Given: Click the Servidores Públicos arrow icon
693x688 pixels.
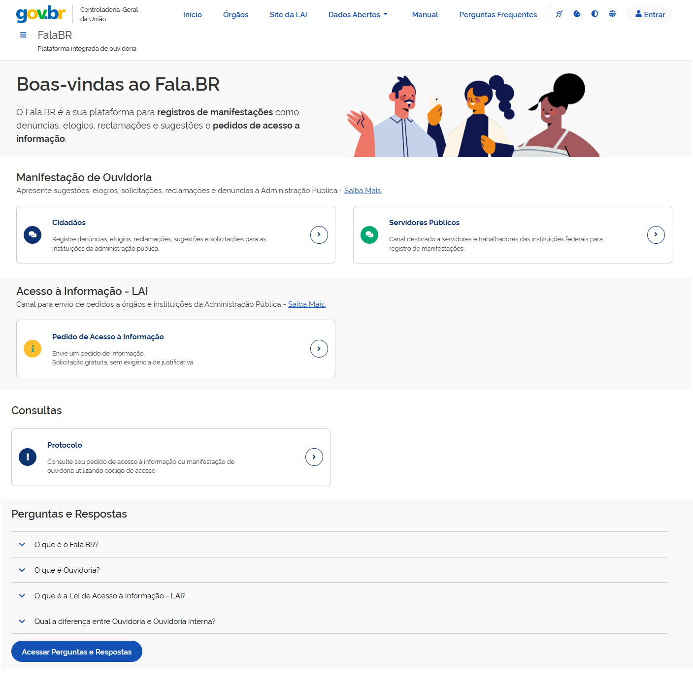Looking at the screenshot, I should [656, 235].
